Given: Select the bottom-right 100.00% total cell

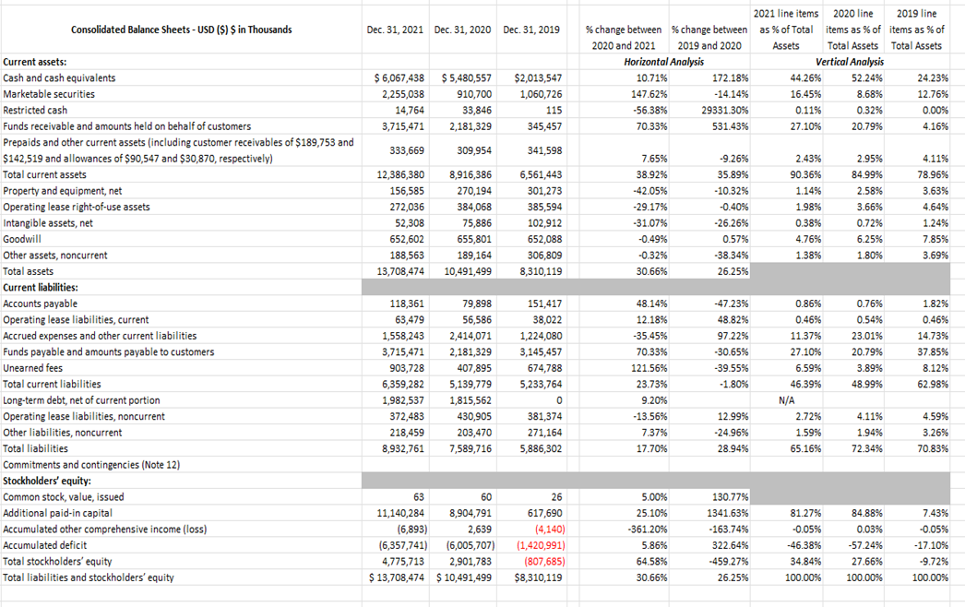Looking at the screenshot, I should [930, 577].
